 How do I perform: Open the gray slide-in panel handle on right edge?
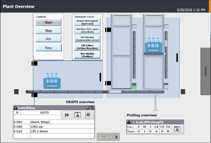205,71
